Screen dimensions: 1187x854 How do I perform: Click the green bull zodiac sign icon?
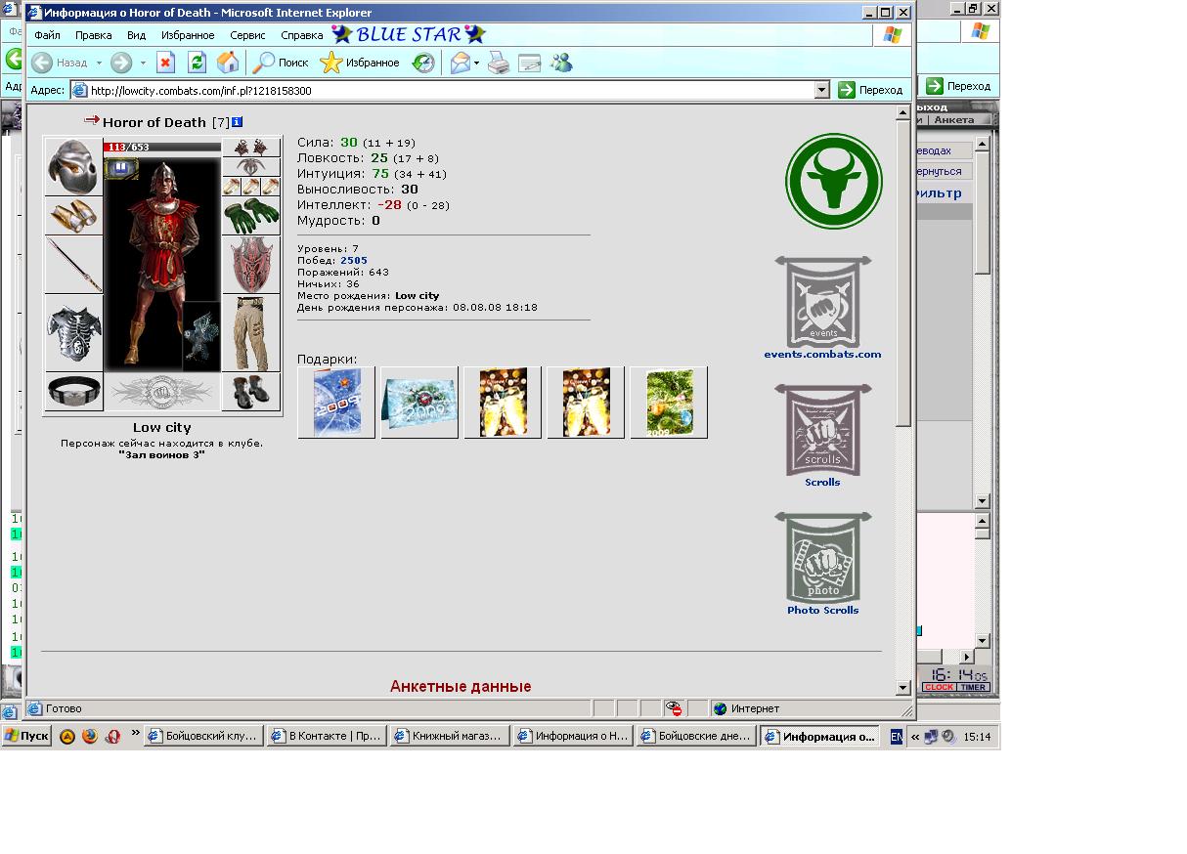833,182
